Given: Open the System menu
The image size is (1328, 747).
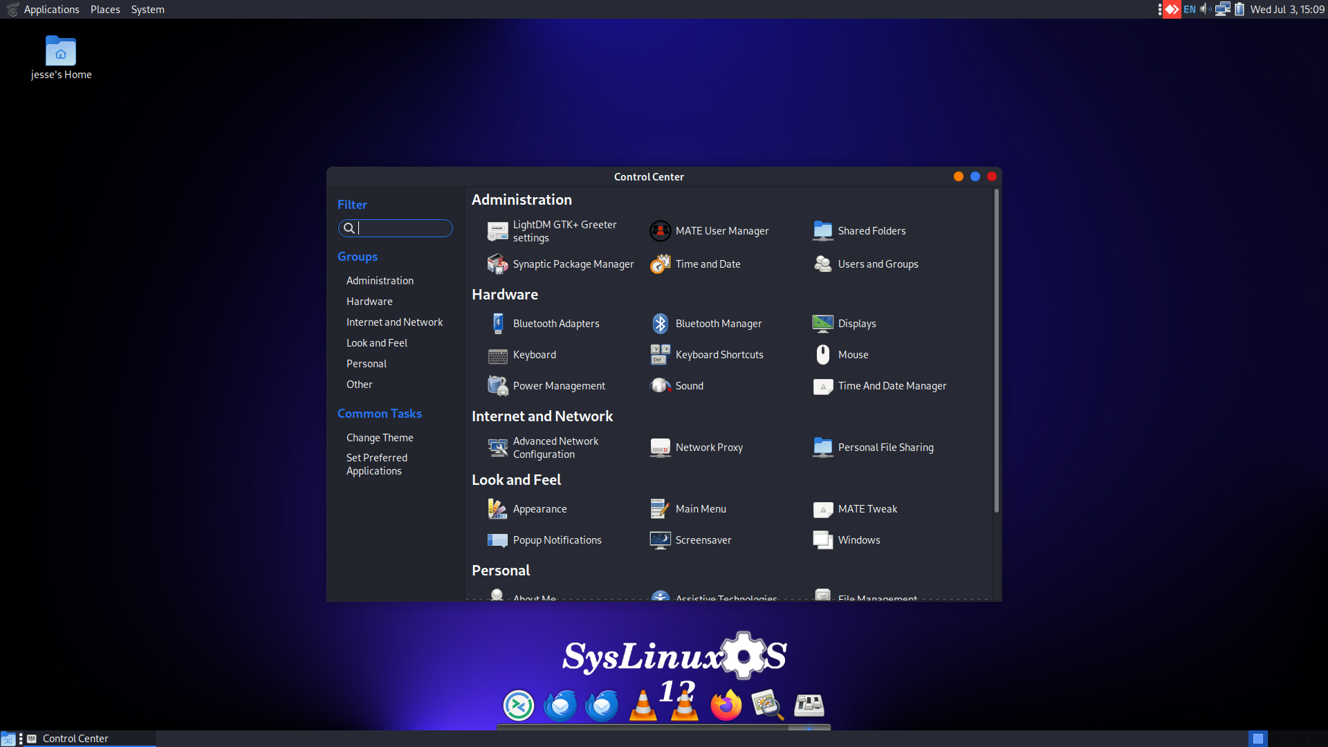Looking at the screenshot, I should pyautogui.click(x=147, y=10).
